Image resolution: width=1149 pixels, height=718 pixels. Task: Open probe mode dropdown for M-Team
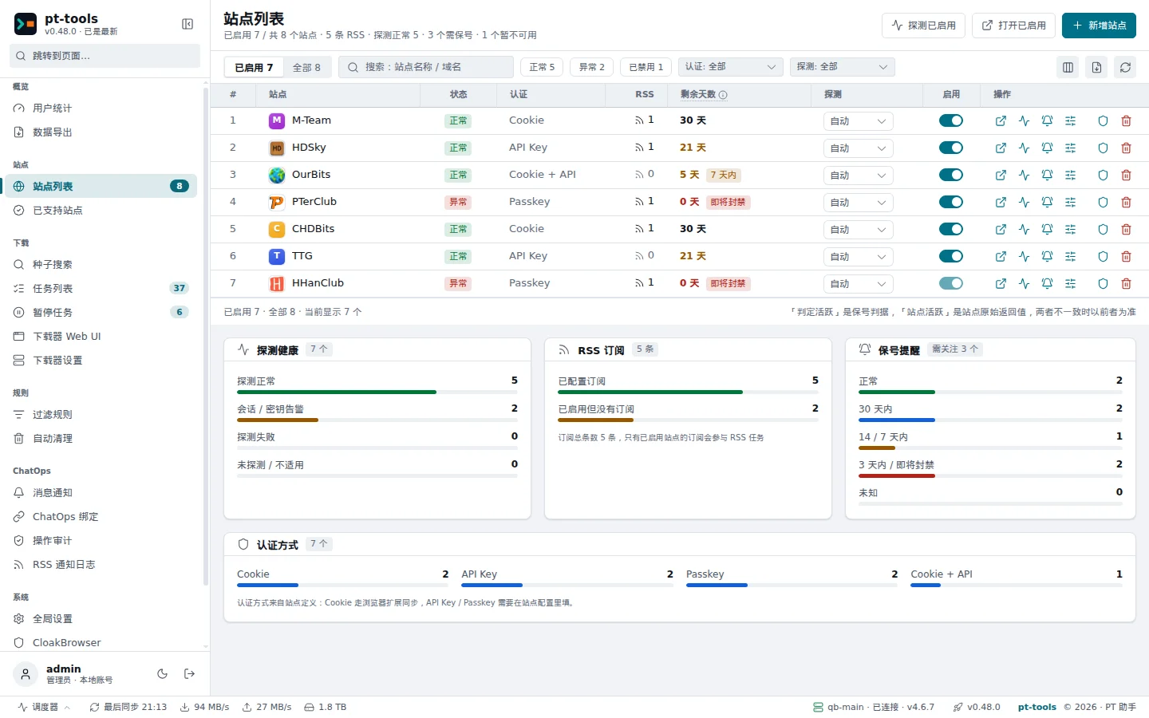point(859,121)
